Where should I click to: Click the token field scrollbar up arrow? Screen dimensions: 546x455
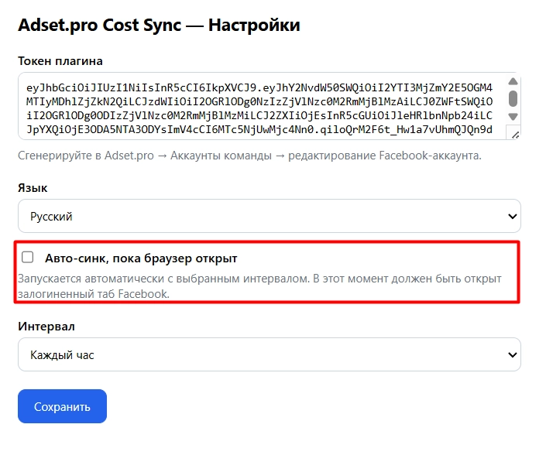pyautogui.click(x=513, y=81)
